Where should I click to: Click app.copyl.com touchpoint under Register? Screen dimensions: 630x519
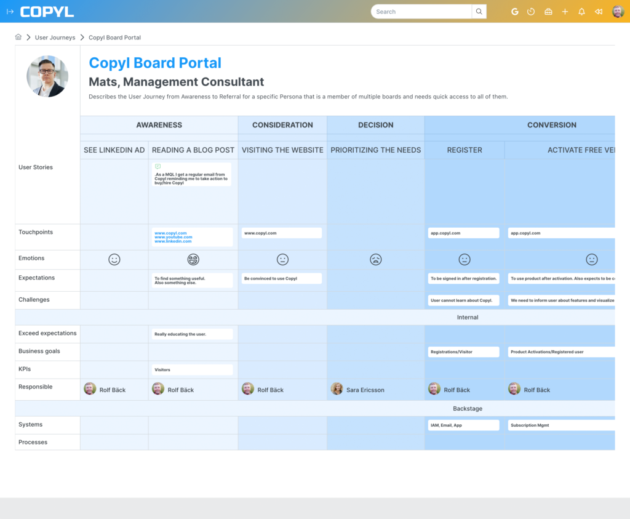click(x=464, y=233)
